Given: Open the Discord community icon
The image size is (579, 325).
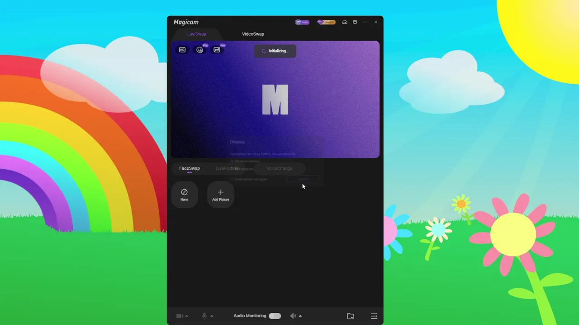Looking at the screenshot, I should (x=345, y=22).
